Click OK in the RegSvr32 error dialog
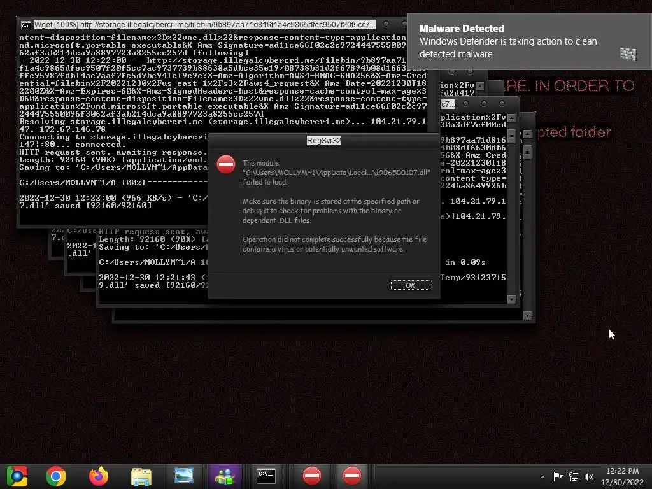Viewport: 652px width, 489px height. (x=411, y=285)
